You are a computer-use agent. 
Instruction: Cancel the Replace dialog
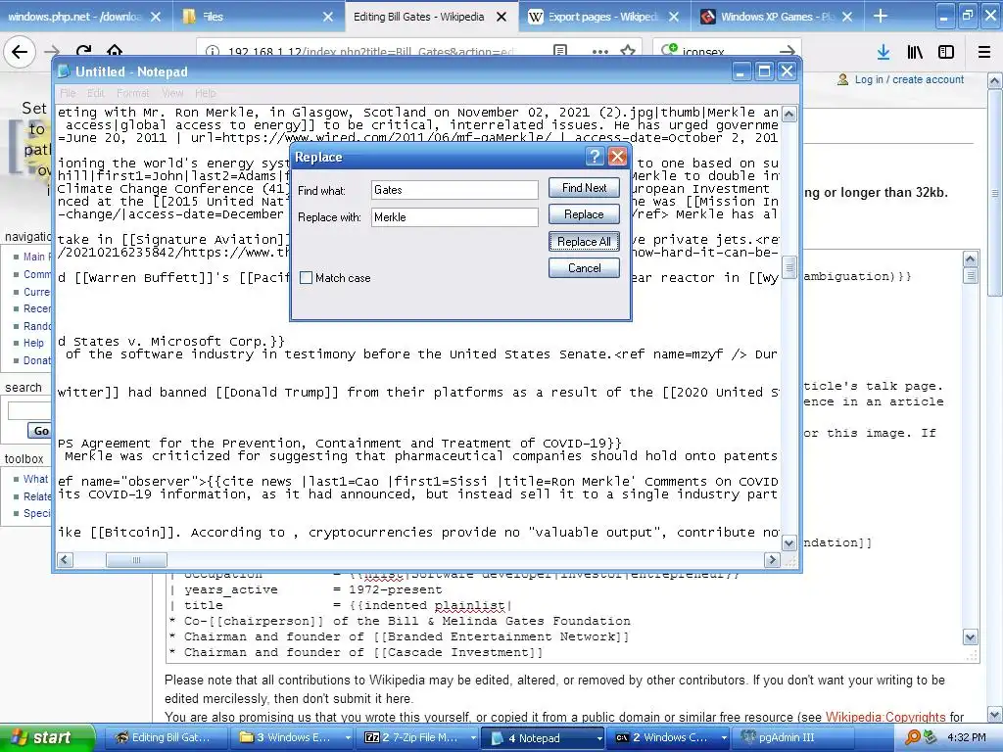pyautogui.click(x=584, y=268)
